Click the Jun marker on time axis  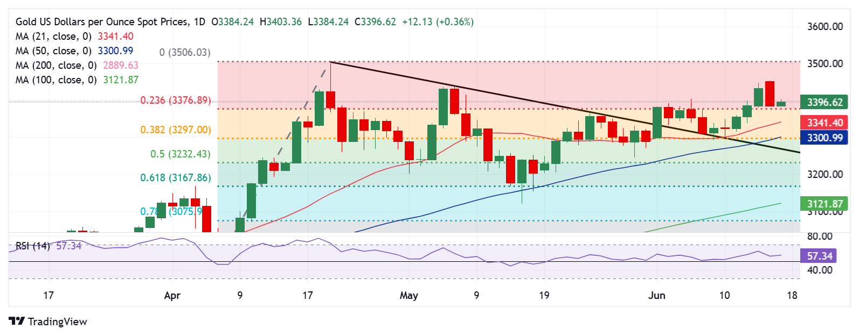657,295
